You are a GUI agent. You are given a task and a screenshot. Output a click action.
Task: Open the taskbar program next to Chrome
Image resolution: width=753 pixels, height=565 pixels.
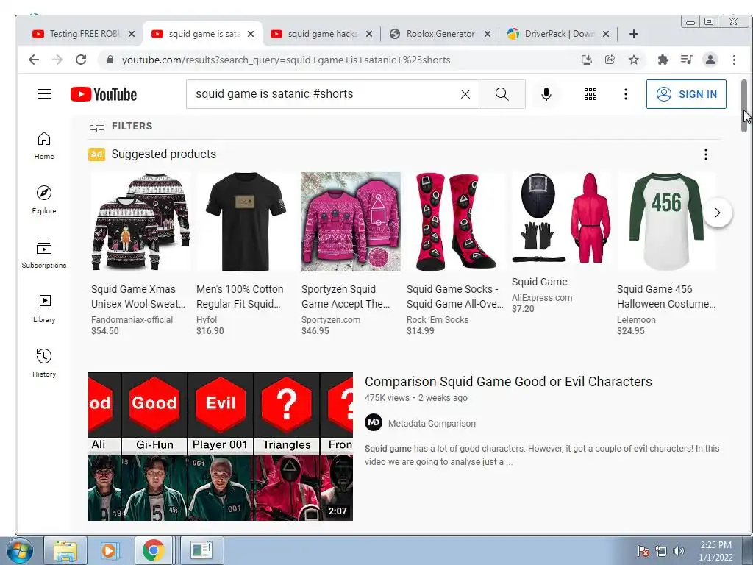pyautogui.click(x=201, y=550)
